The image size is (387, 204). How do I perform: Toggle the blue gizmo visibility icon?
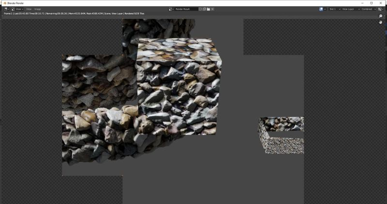321,9
